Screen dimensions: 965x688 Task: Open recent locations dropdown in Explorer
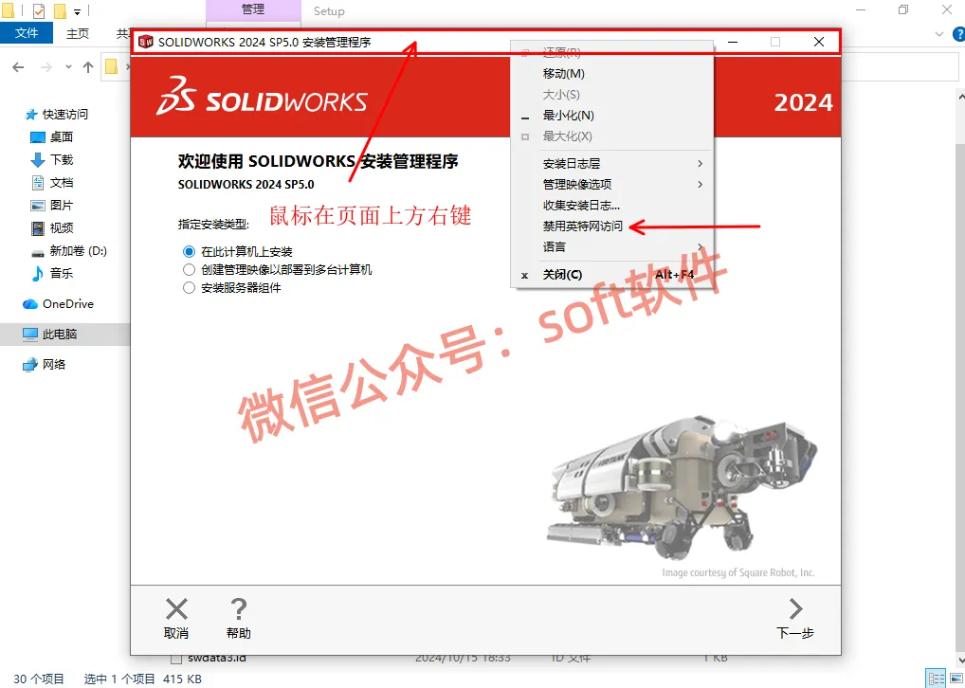[68, 67]
